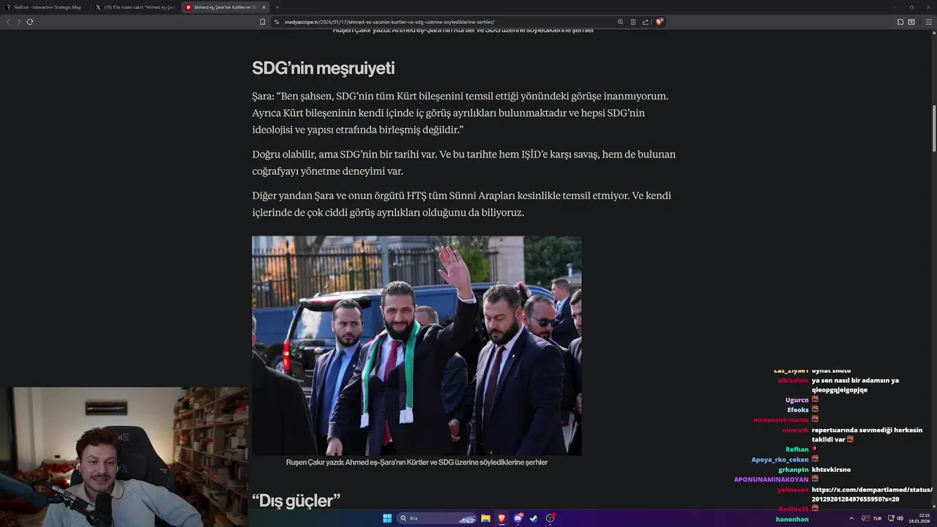Toggle the browser sidebar panel icon
937x527 pixels.
911,22
